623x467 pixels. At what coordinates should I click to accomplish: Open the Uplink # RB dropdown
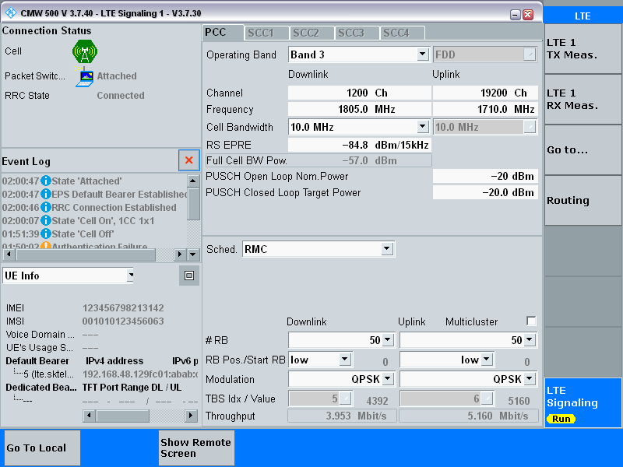tap(530, 340)
